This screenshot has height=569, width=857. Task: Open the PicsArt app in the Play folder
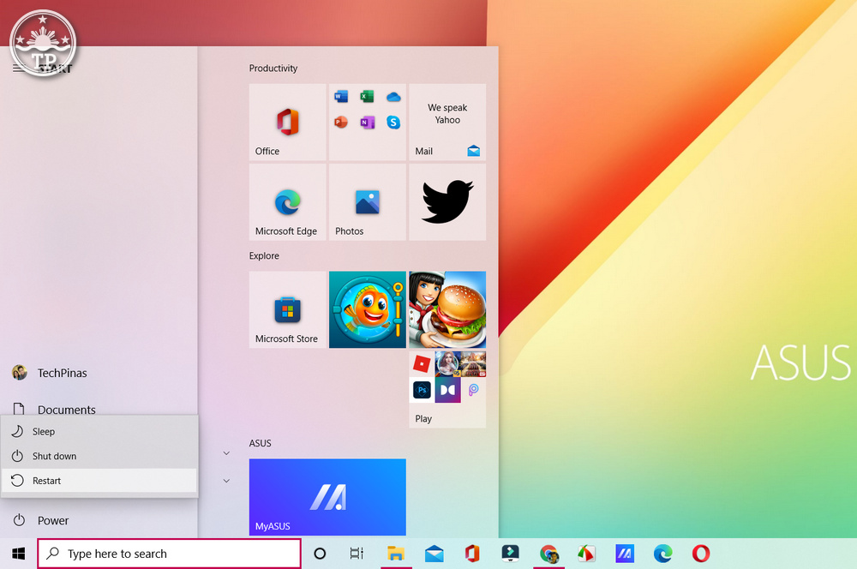coord(473,390)
